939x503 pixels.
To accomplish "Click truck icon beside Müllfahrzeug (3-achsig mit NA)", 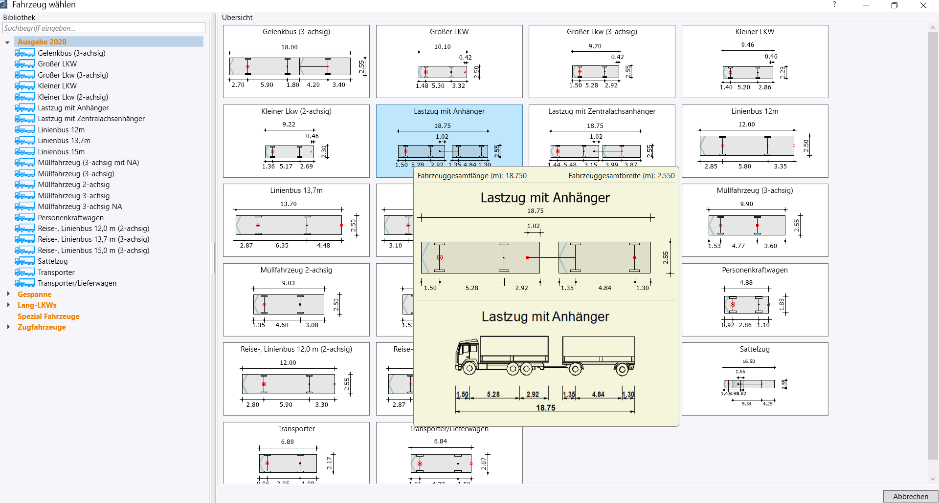I will click(24, 163).
